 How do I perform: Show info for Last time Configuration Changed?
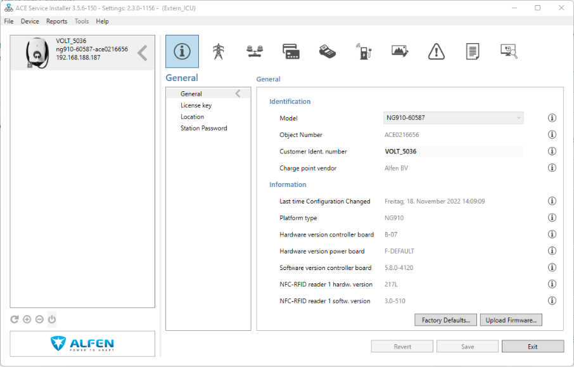click(x=552, y=201)
